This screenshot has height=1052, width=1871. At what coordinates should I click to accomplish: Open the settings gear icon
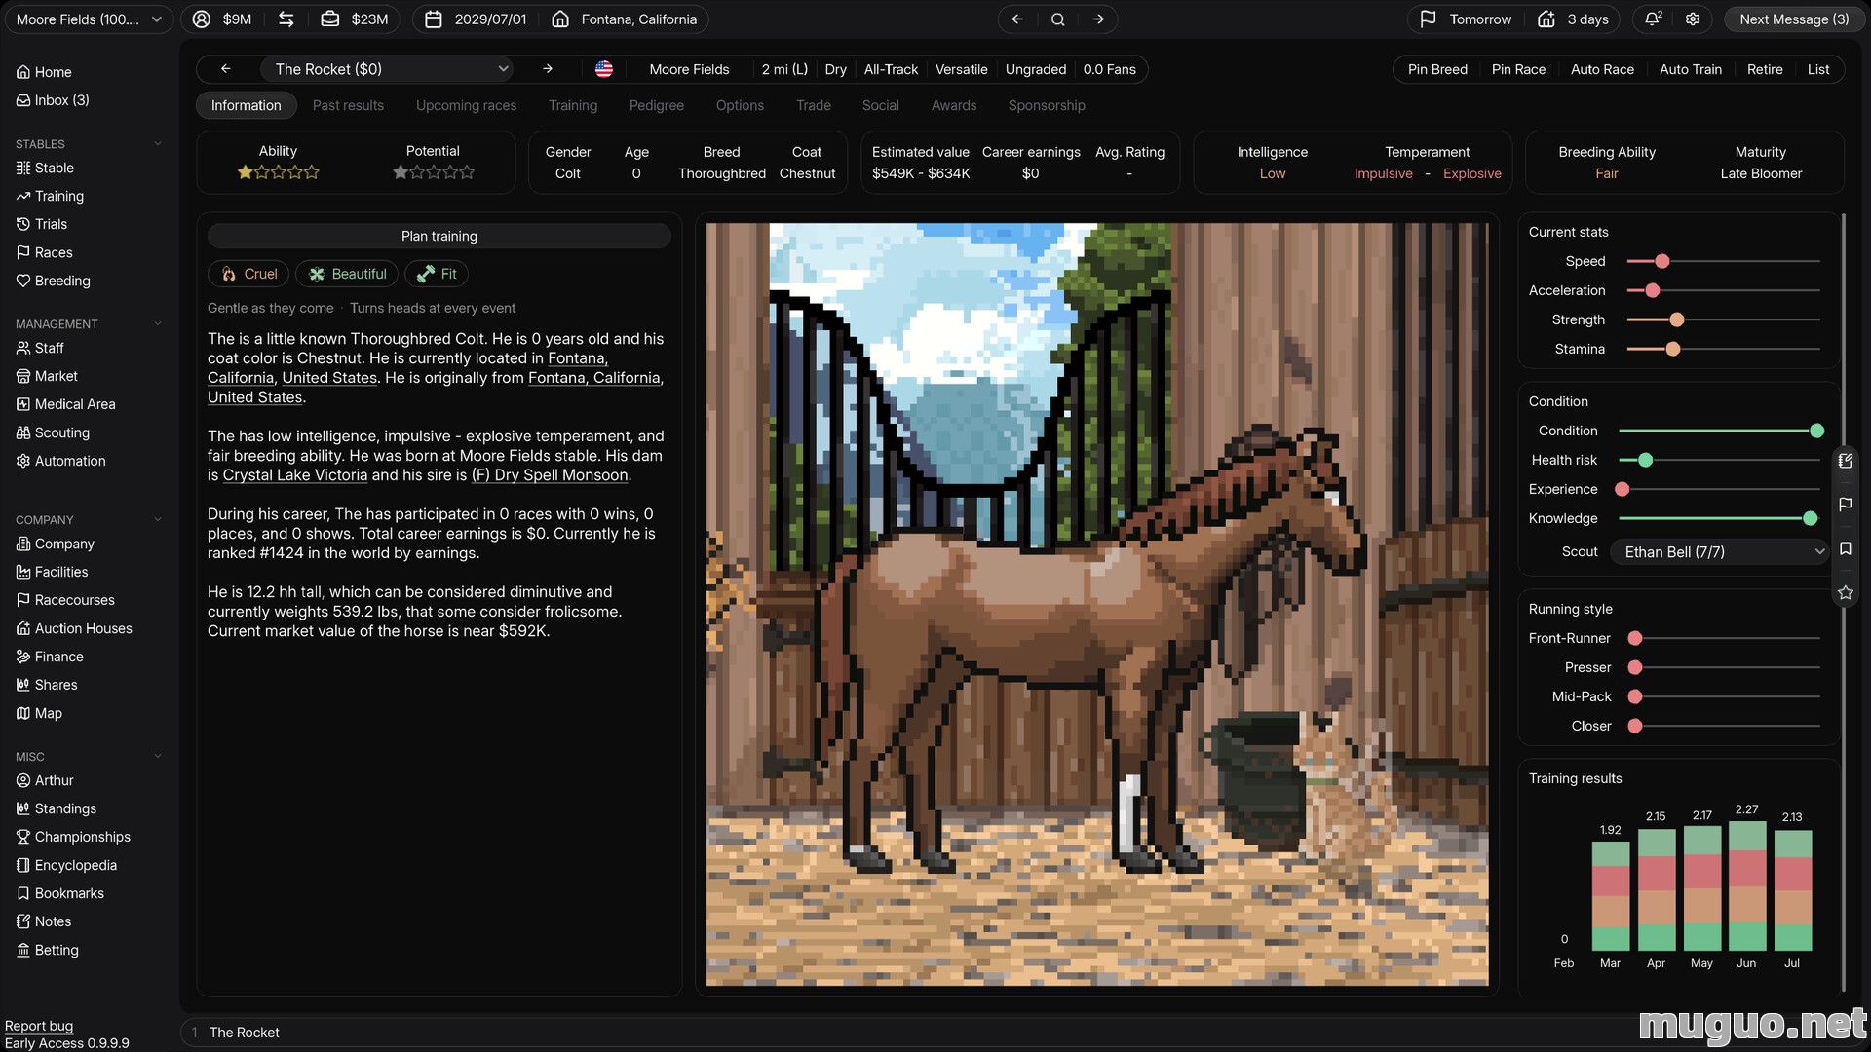tap(1693, 19)
